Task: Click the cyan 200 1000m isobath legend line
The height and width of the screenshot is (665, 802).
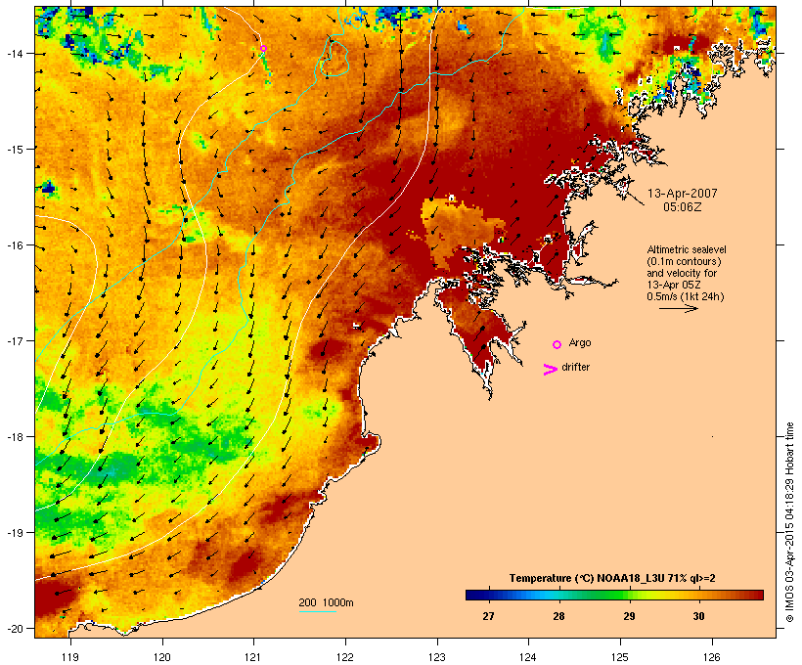Action: click(x=318, y=611)
